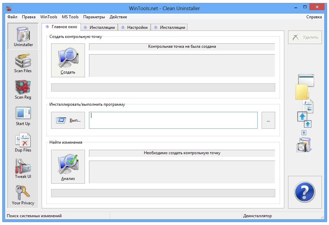Click the 'Поиск системных изменений' status bar text

click(34, 216)
